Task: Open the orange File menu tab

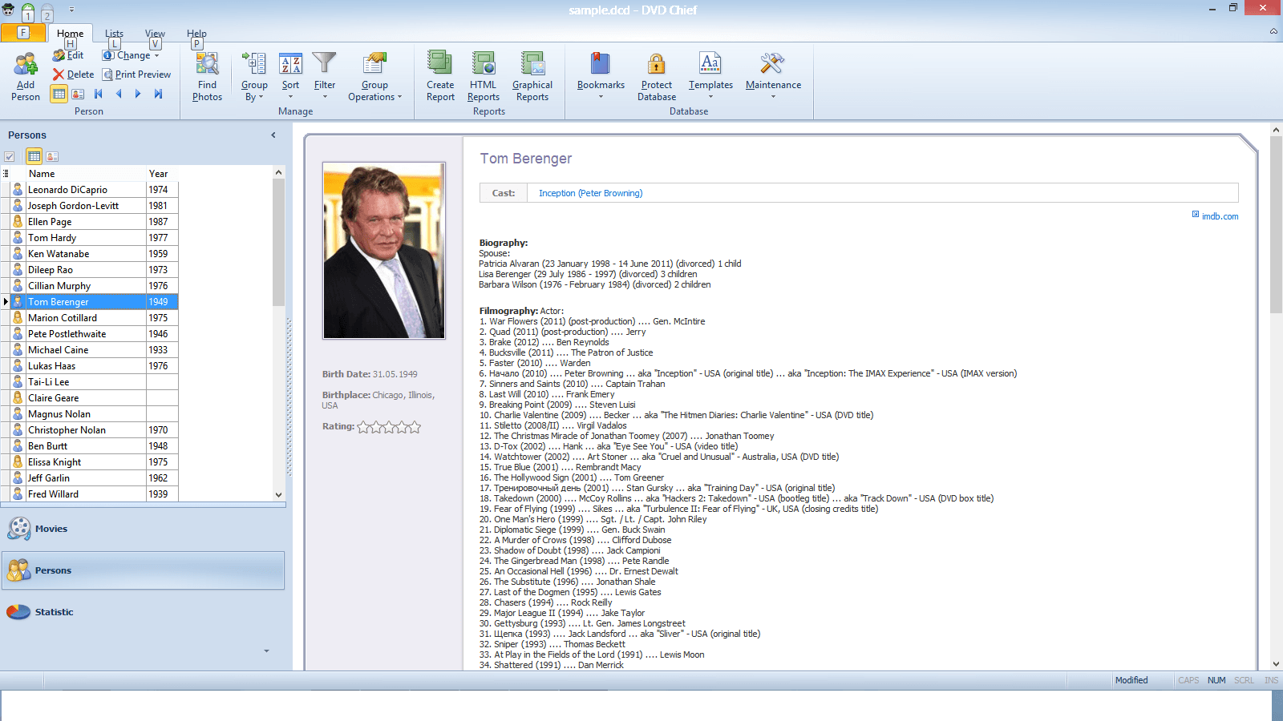Action: (x=23, y=33)
